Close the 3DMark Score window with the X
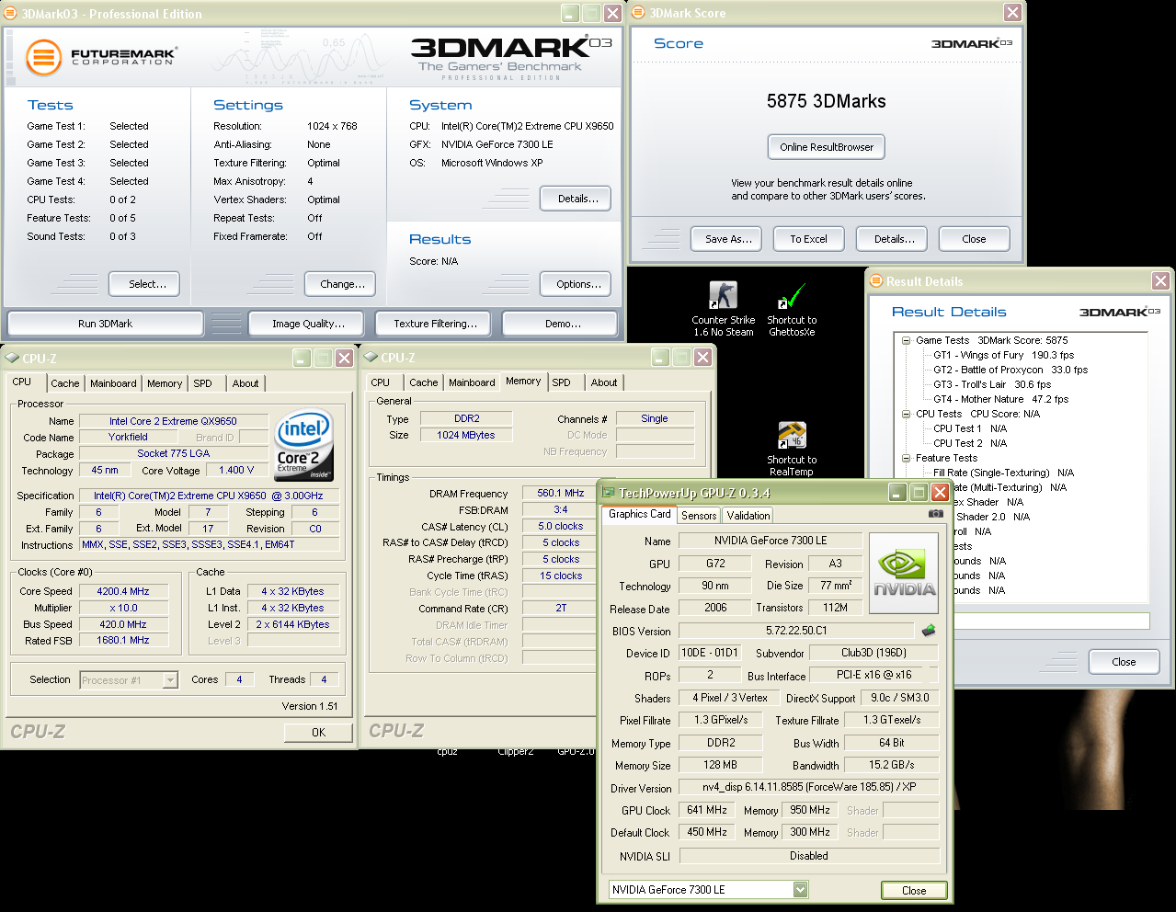The width and height of the screenshot is (1176, 912). pos(1012,12)
